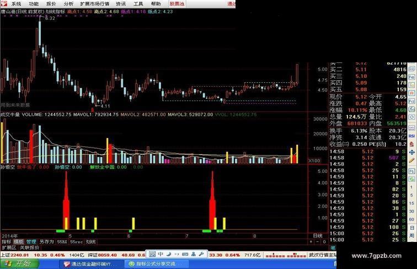Viewport: 417px width, 269px height.
Task: Click the 涨幅 value 10.11%
Action: click(357, 110)
